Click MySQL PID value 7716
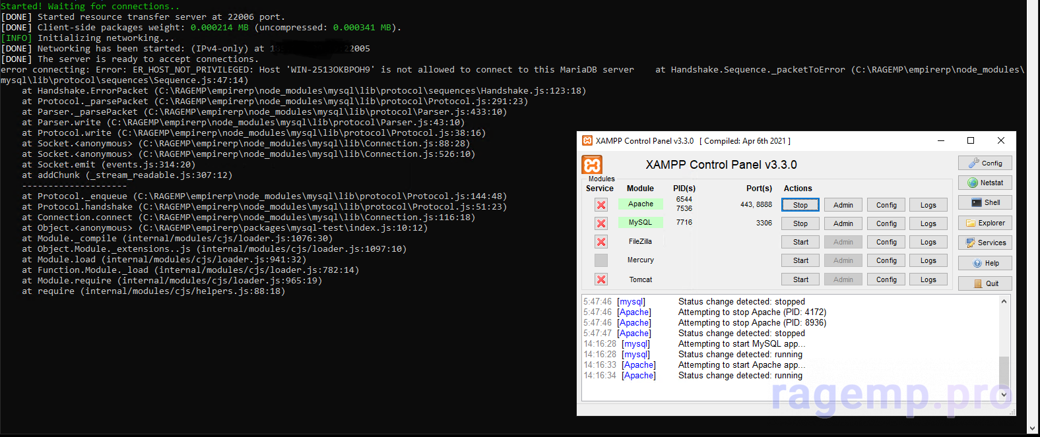This screenshot has width=1040, height=437. (x=684, y=223)
